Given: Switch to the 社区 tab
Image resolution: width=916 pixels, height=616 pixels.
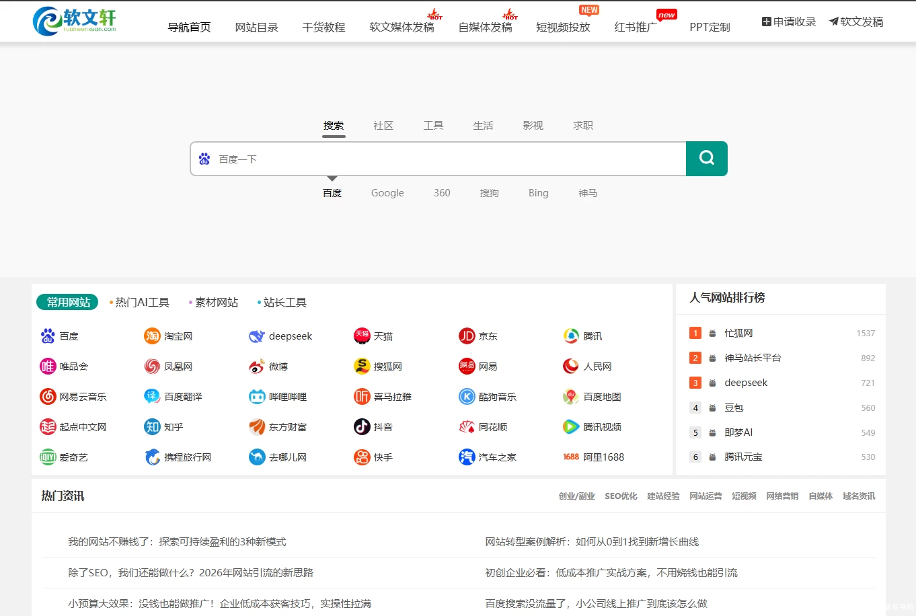Looking at the screenshot, I should point(383,125).
